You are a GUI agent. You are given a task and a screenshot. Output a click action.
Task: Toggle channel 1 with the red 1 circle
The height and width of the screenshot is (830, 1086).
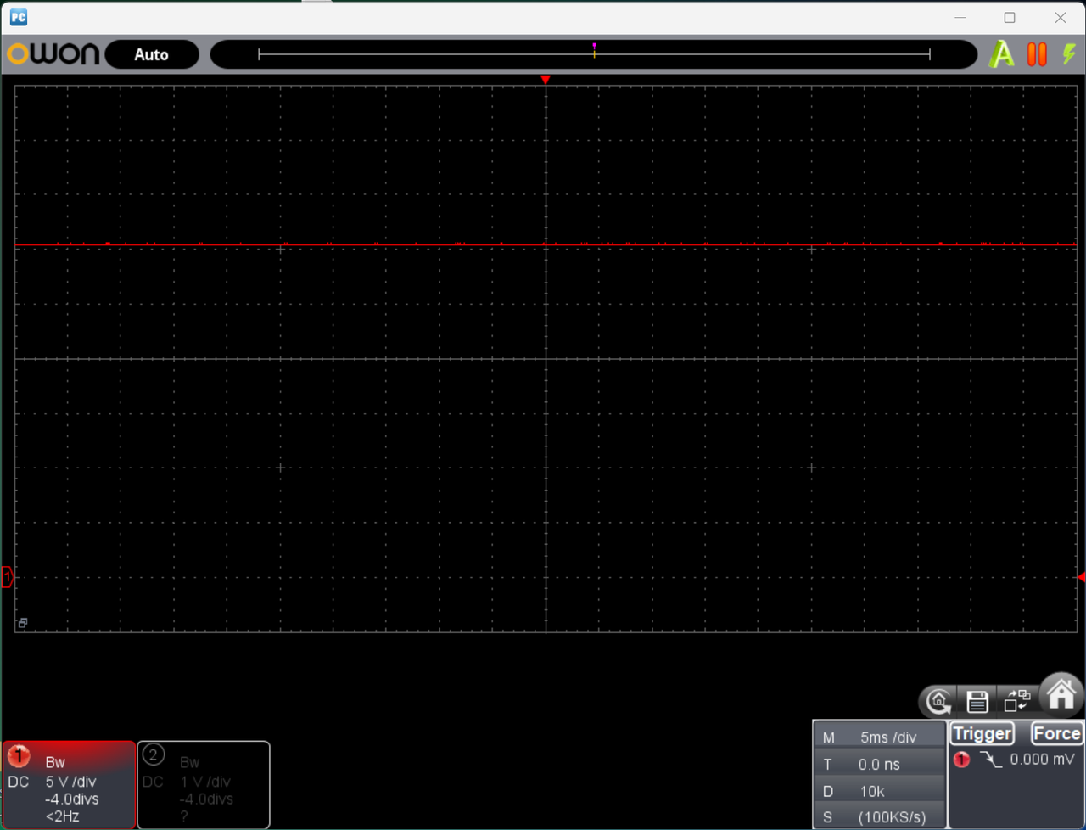(18, 754)
